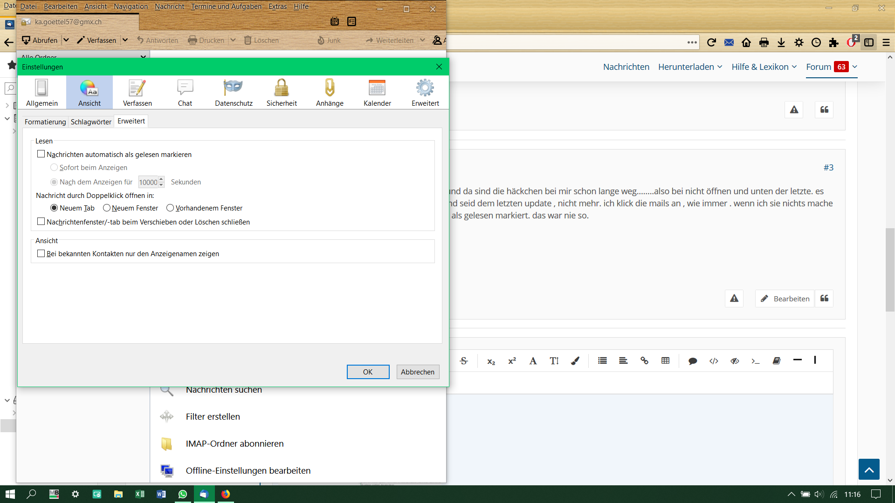Viewport: 895px width, 503px height.
Task: Click the Abbrechen button
Action: [417, 372]
